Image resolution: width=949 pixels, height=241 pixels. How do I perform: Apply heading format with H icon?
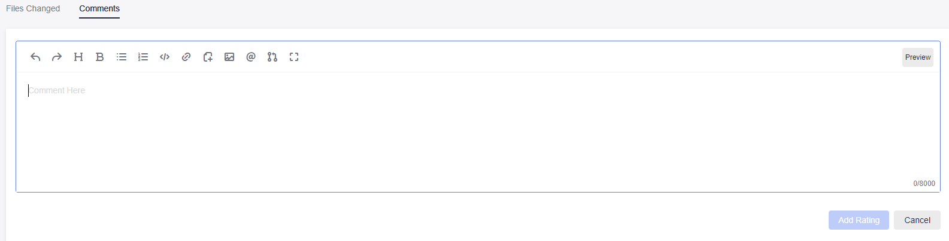(x=78, y=57)
